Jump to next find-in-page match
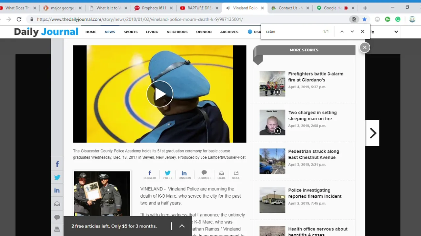 tap(352, 31)
